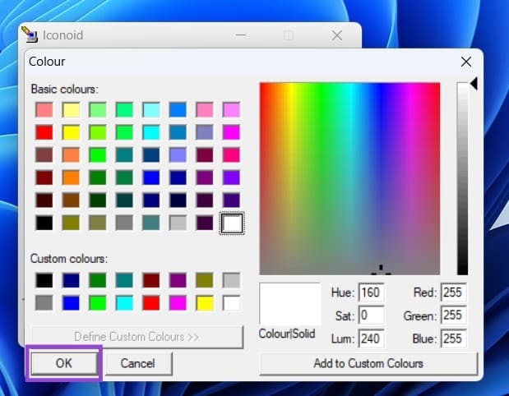
Task: Select pale yellow swatch in first basic row
Action: [x=71, y=109]
